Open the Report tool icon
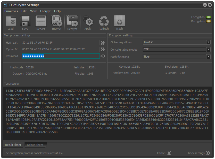The image size is (215, 159). click(41, 21)
